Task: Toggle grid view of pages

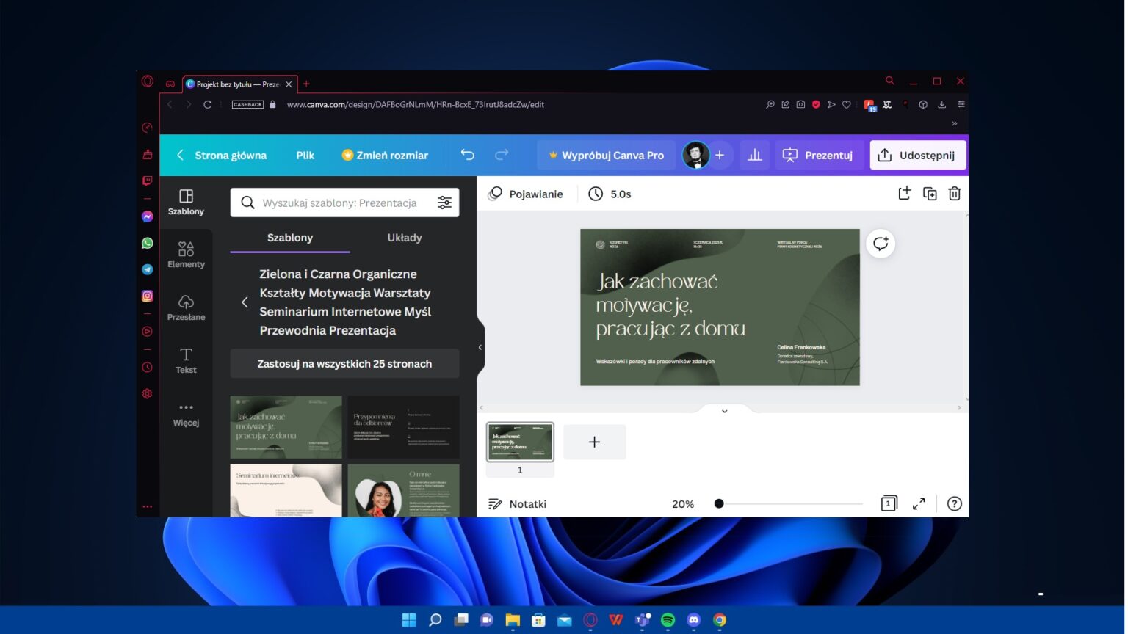Action: 889,503
